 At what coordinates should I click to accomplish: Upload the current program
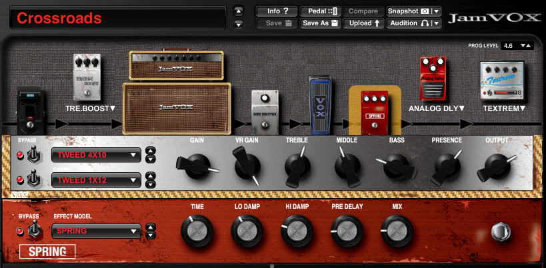click(x=363, y=23)
